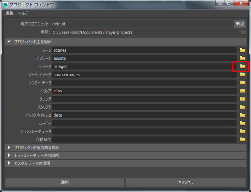This screenshot has width=251, height=192.
Task: Open folder browser for トランスレータ データ row
Action: click(x=242, y=132)
